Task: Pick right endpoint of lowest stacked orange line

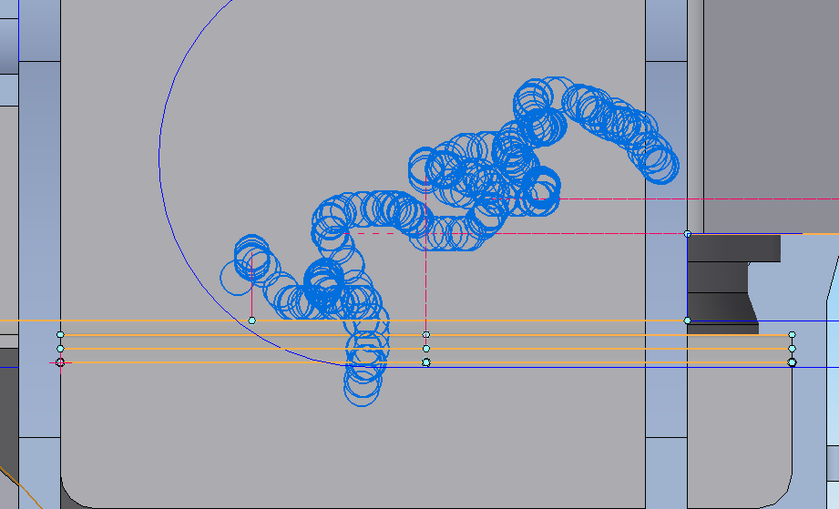Action: (x=792, y=362)
